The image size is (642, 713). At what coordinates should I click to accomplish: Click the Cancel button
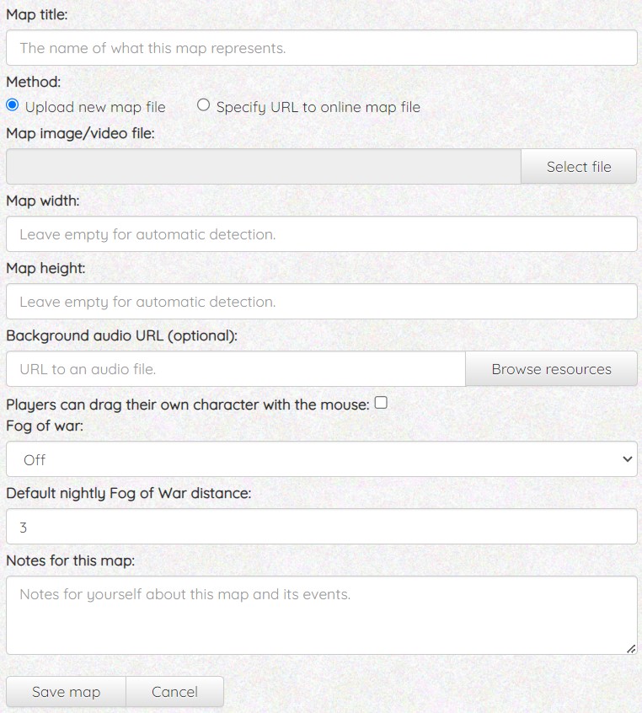click(x=174, y=692)
